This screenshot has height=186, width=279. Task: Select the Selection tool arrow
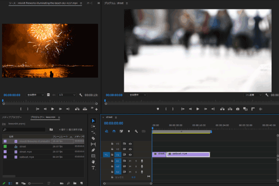coord(93,121)
